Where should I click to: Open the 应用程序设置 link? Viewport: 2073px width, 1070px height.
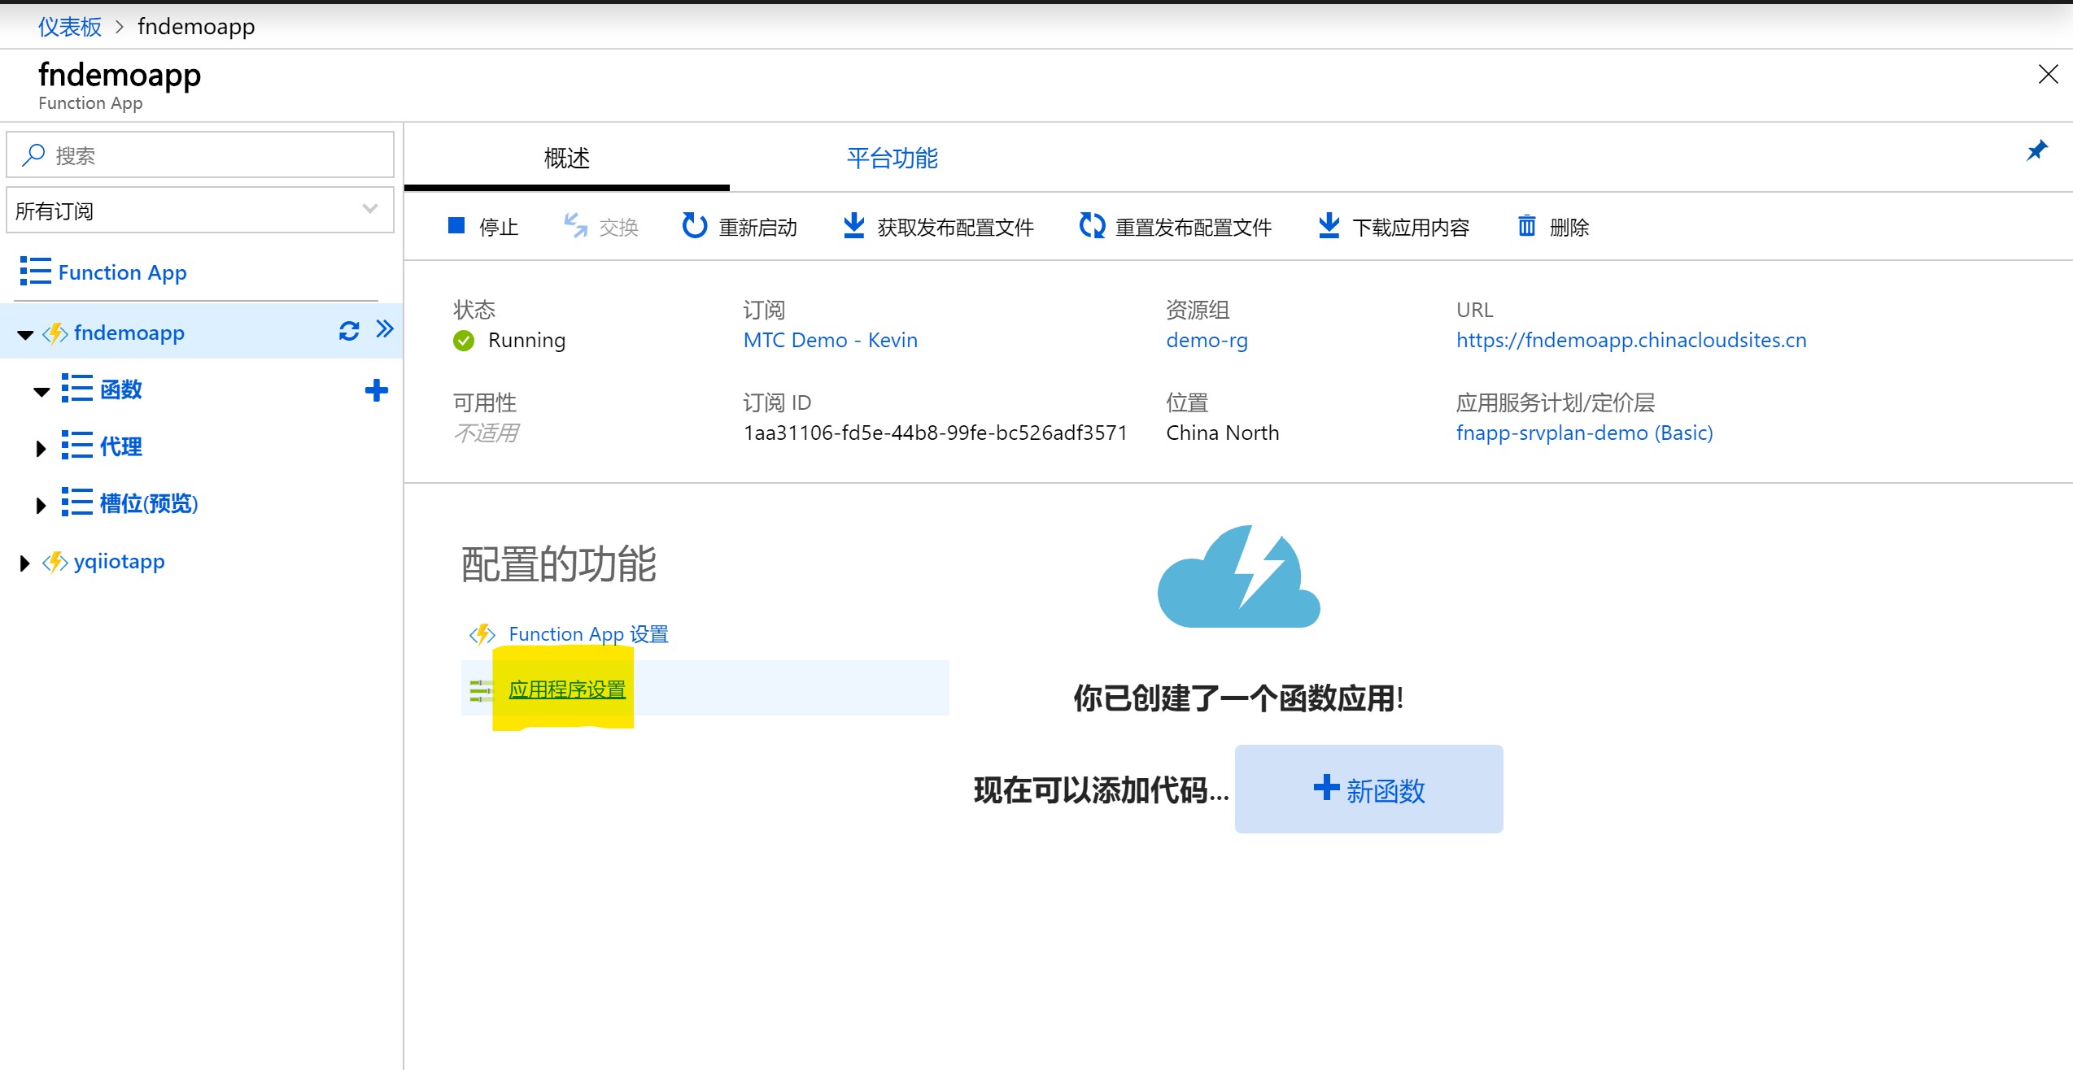[567, 689]
